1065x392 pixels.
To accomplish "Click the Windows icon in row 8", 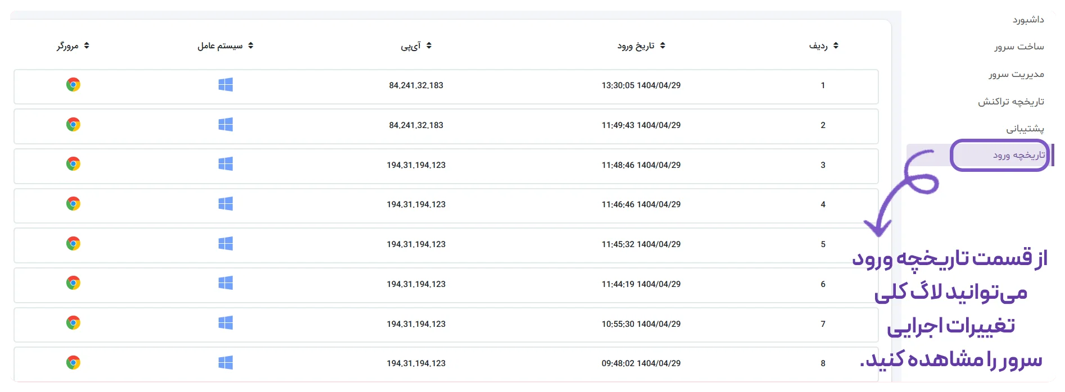I will (x=225, y=363).
